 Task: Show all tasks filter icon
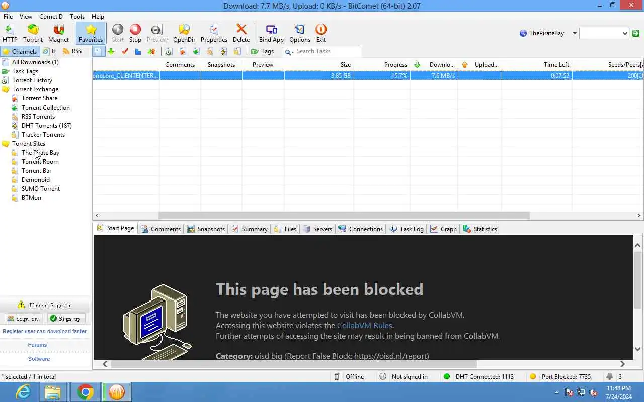click(x=98, y=51)
